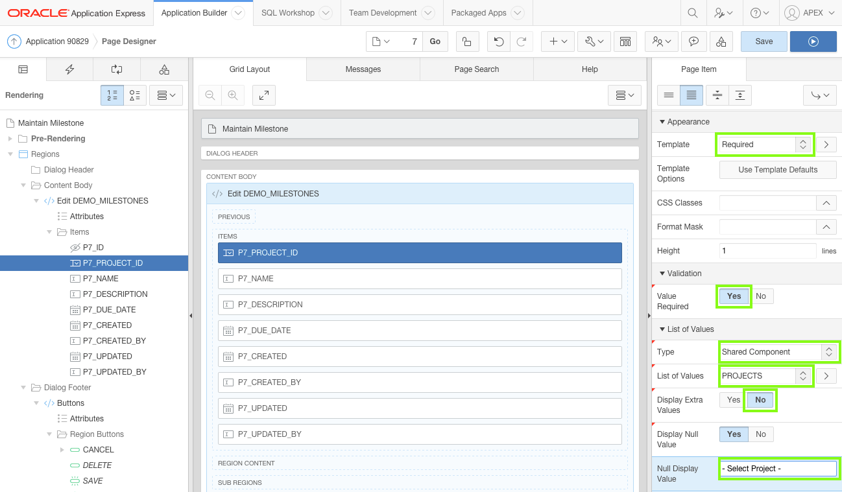Expand the Pre-Rendering tree node
The width and height of the screenshot is (842, 492).
10,139
